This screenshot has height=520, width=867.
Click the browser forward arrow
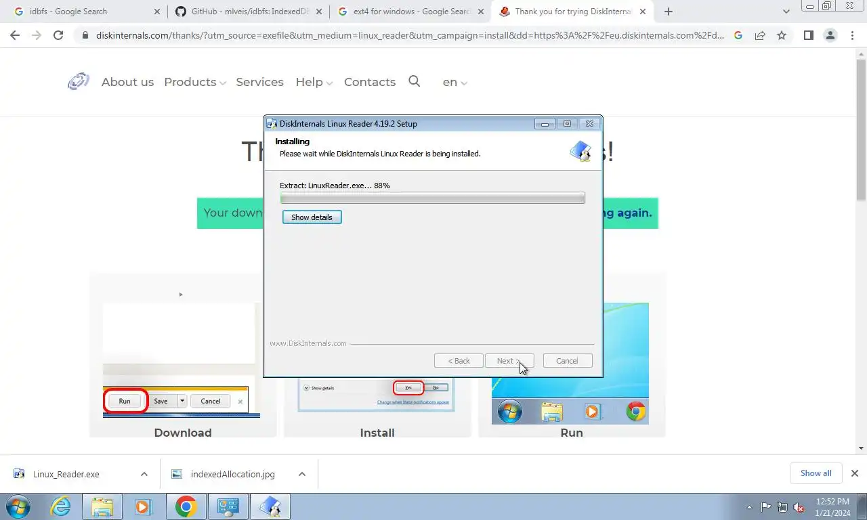pos(37,35)
